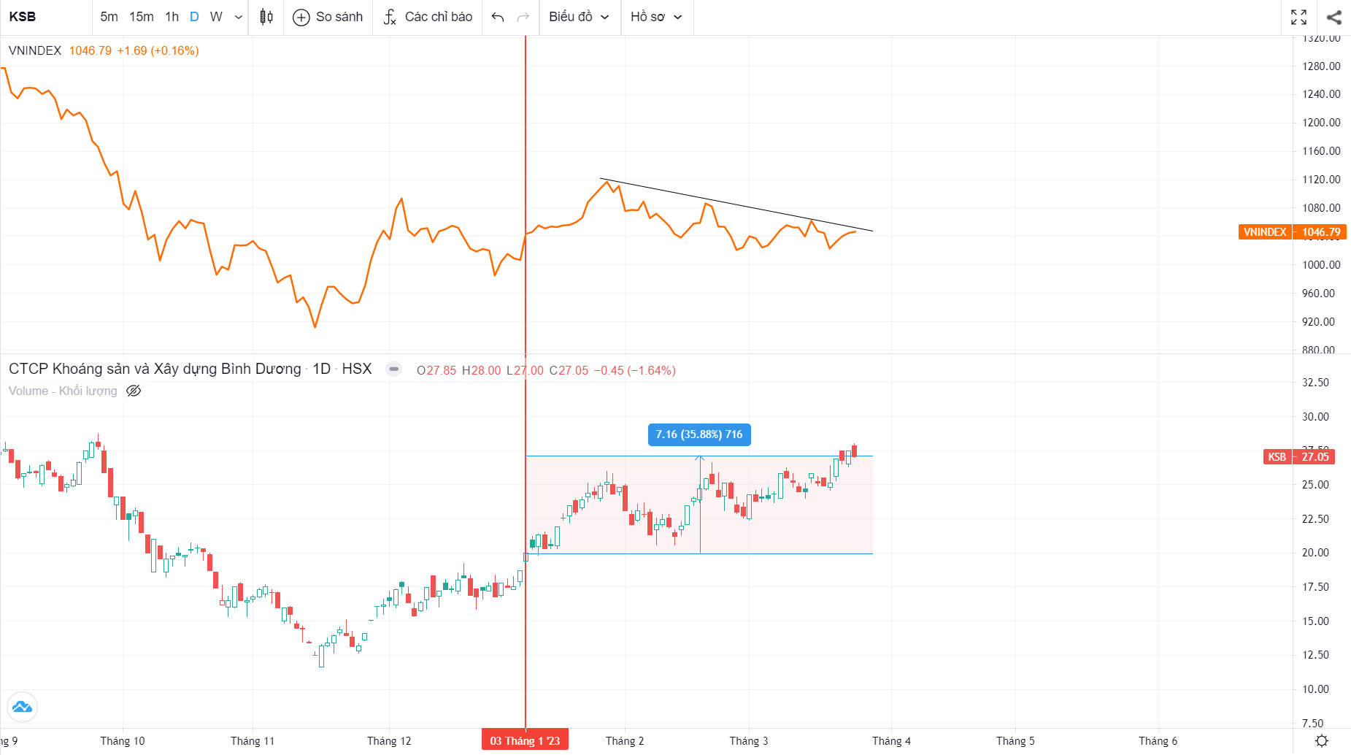Click the 03 Tháng 1 '23 date marker
1351x755 pixels.
pos(525,740)
